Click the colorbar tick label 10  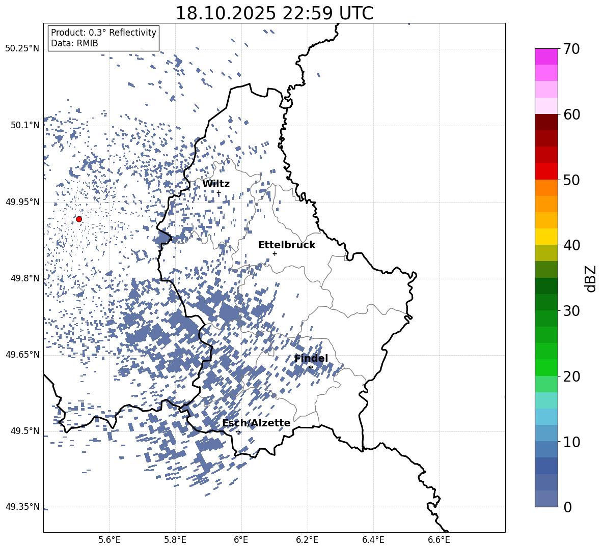[x=572, y=442]
